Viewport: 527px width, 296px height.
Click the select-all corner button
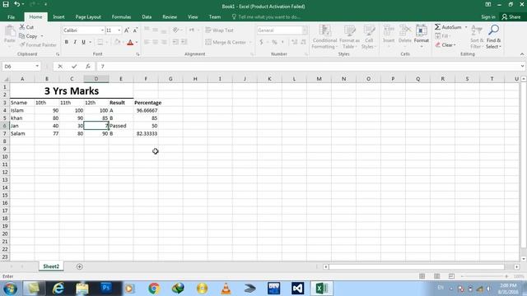5,79
